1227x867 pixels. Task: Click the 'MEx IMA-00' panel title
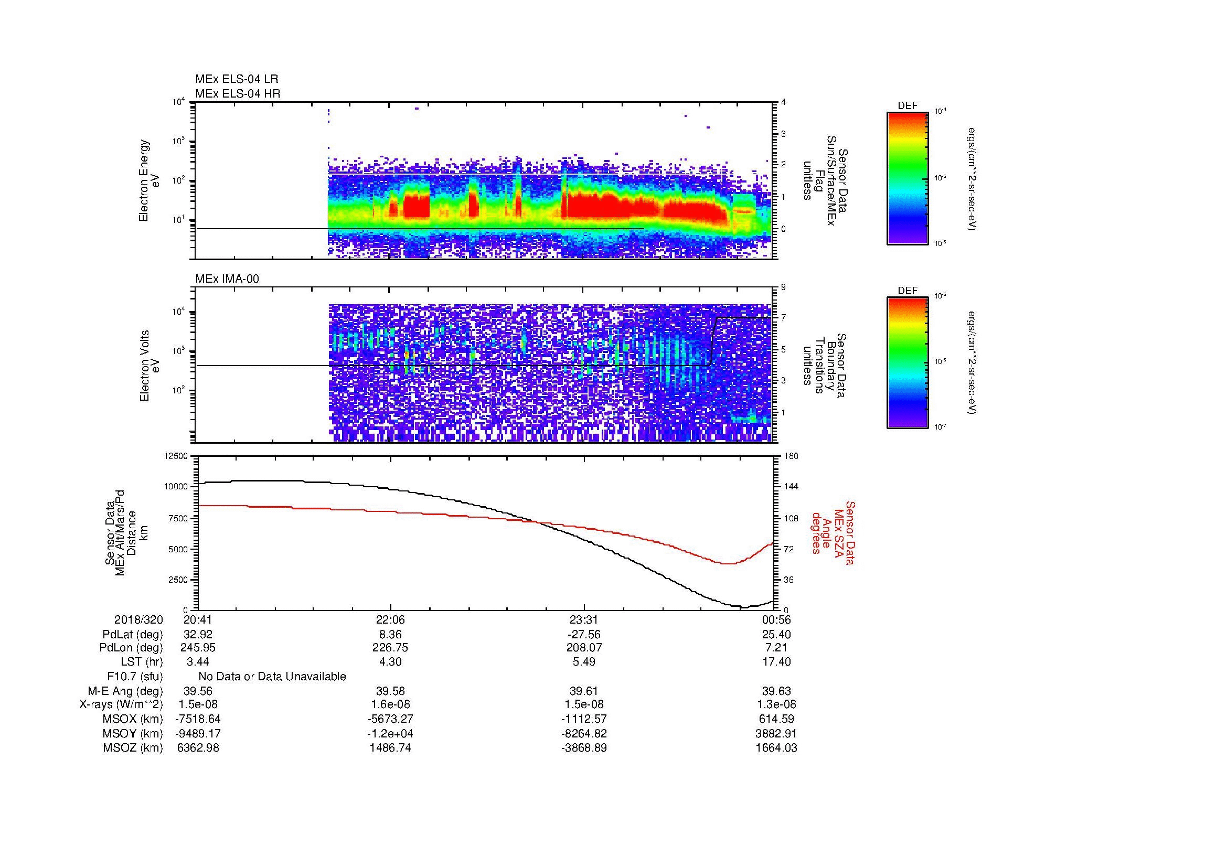(227, 279)
